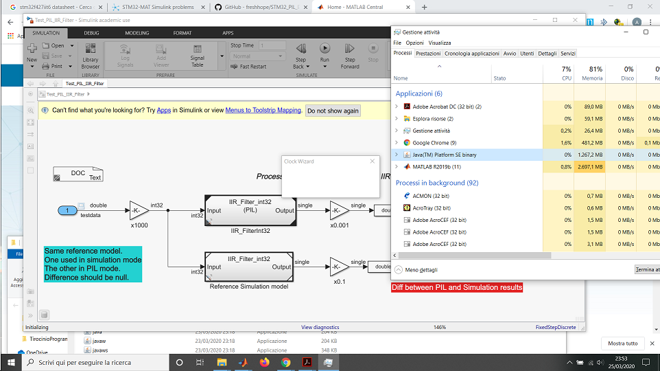The image size is (660, 371).
Task: Open MATLAB from Windows taskbar
Action: tap(243, 362)
